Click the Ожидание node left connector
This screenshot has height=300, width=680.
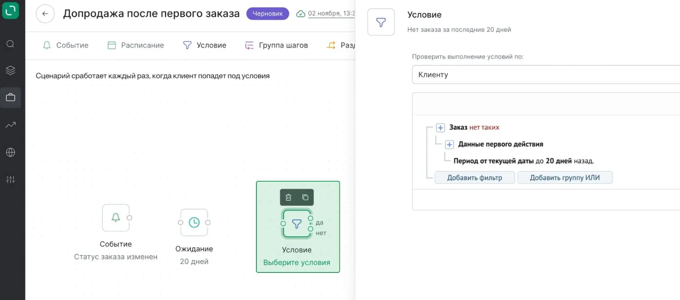[x=181, y=222]
